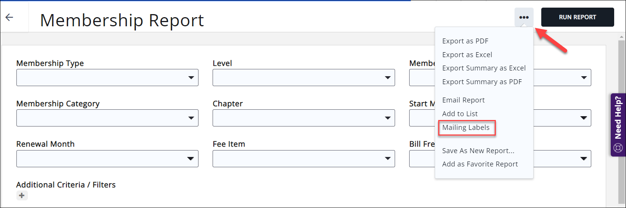Click Email Report menu item
Viewport: 626px width, 208px height.
tap(463, 100)
